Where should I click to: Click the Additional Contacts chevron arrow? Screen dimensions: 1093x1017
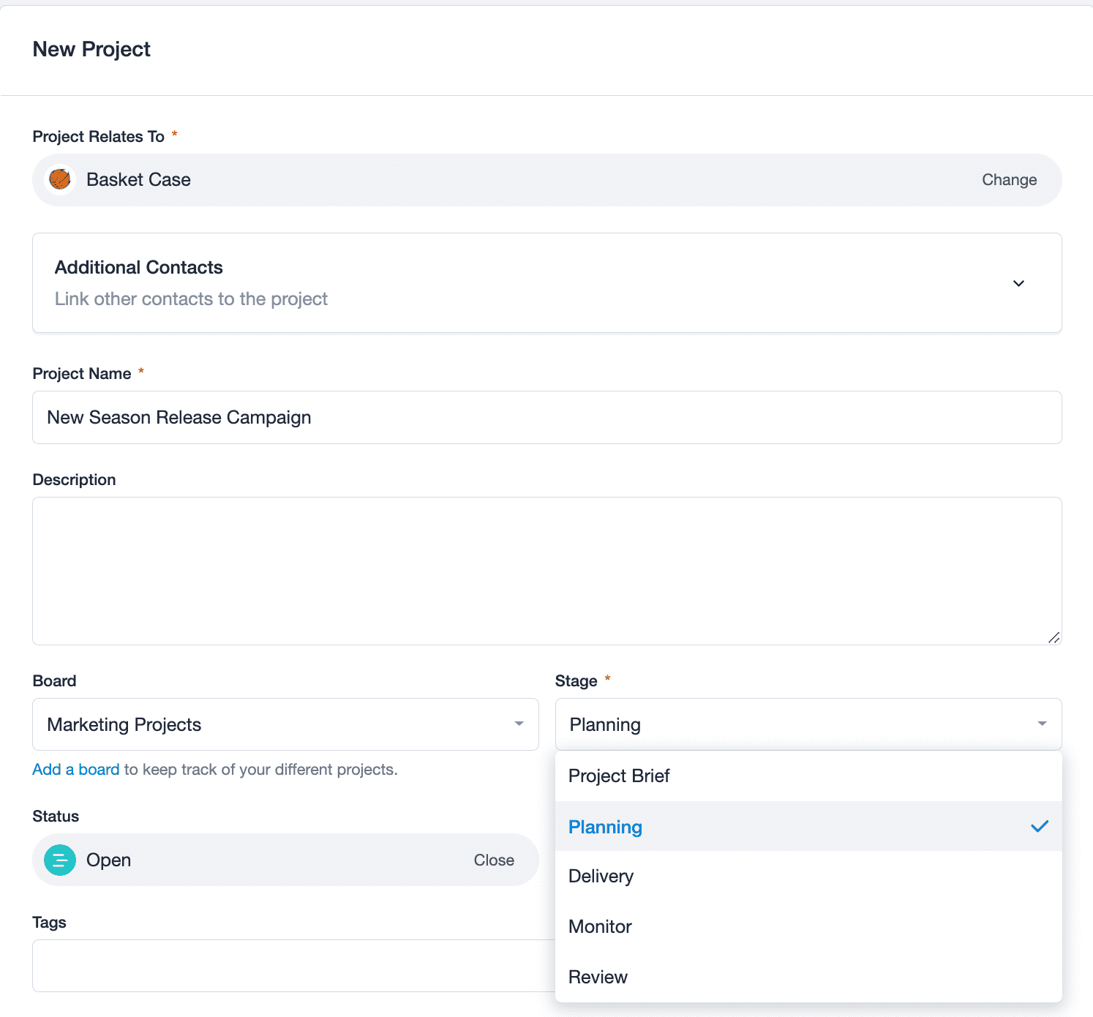tap(1018, 283)
